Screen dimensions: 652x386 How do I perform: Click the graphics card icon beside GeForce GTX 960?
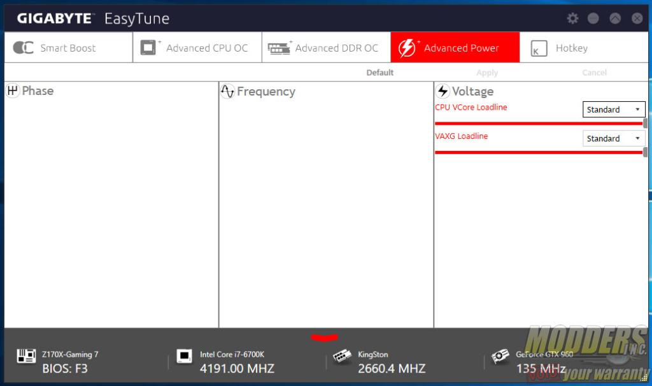point(500,357)
